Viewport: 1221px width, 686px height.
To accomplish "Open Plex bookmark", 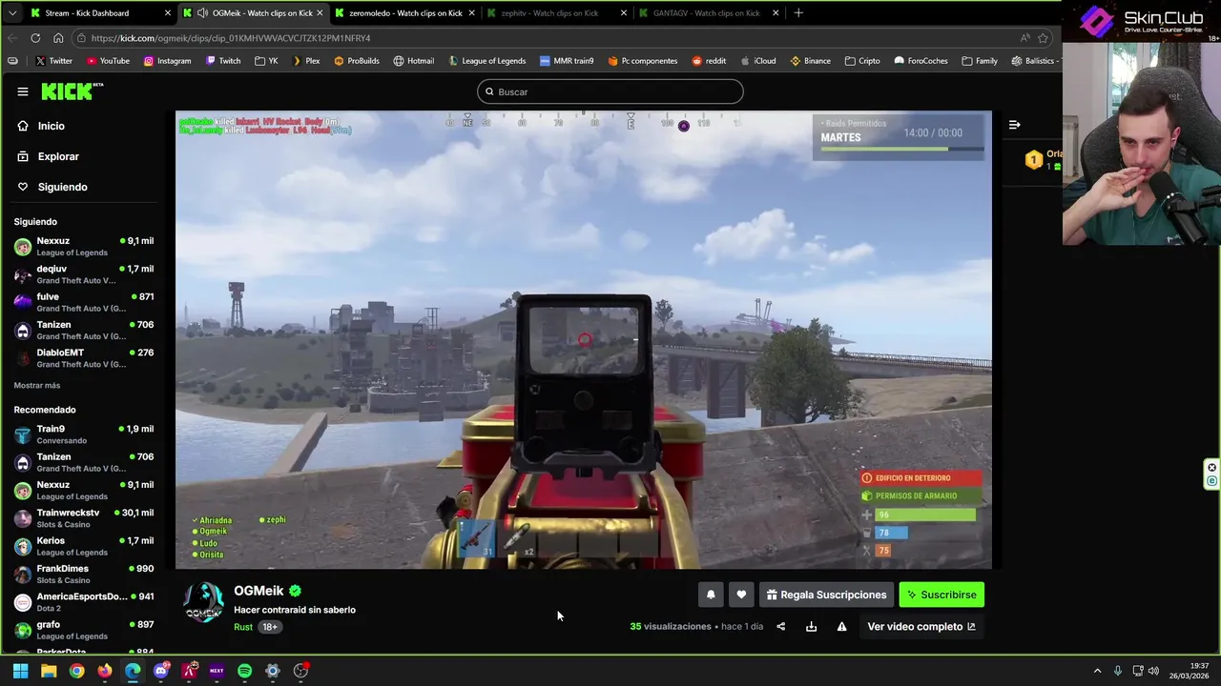I will (305, 61).
